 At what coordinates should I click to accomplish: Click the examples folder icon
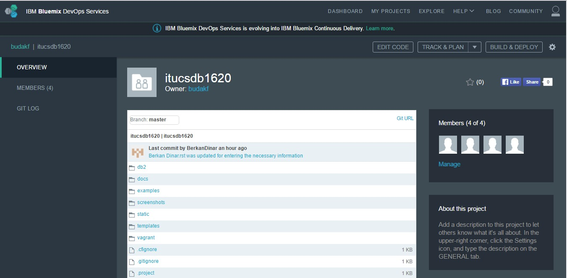coord(132,191)
